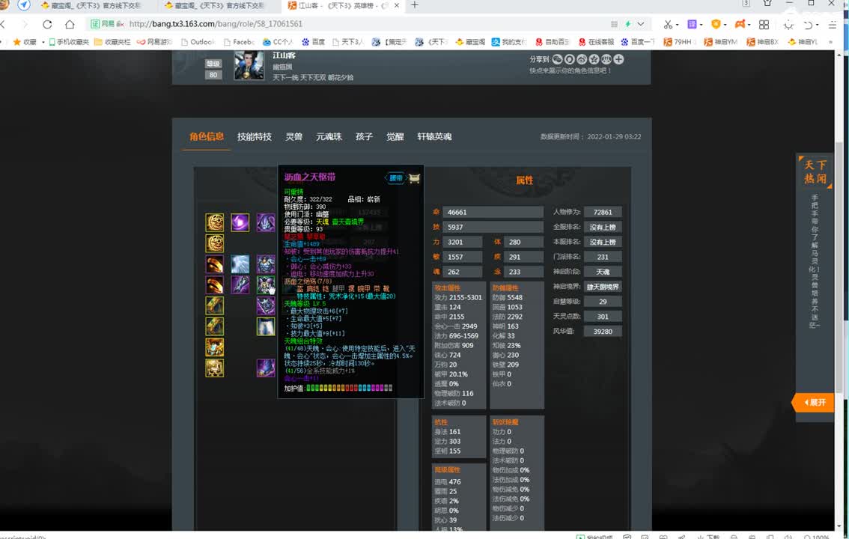
Task: Click the security shield toolbar icon
Action: click(x=716, y=24)
